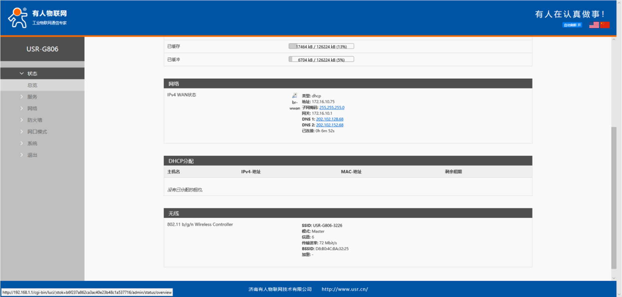Expand the 服务 menu section
Image resolution: width=622 pixels, height=297 pixels.
tap(32, 97)
